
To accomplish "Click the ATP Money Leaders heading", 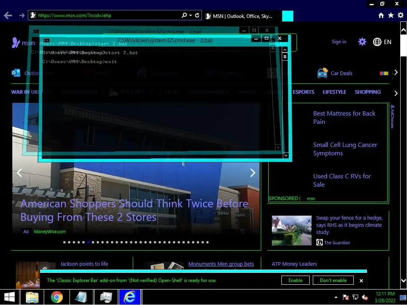I will [294, 264].
